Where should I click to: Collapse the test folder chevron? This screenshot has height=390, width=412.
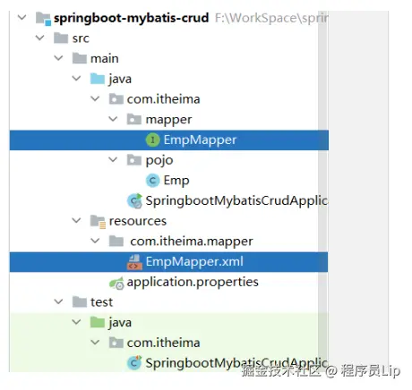pos(58,301)
